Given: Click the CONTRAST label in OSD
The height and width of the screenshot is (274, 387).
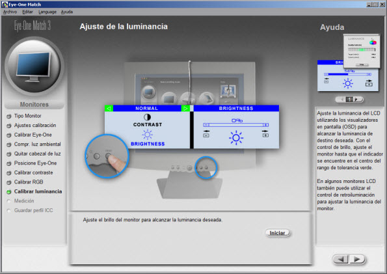Looking at the screenshot, I should point(148,124).
